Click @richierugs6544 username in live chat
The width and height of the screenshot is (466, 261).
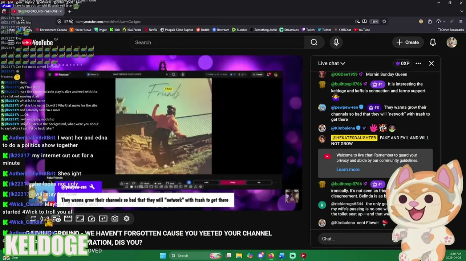347,204
